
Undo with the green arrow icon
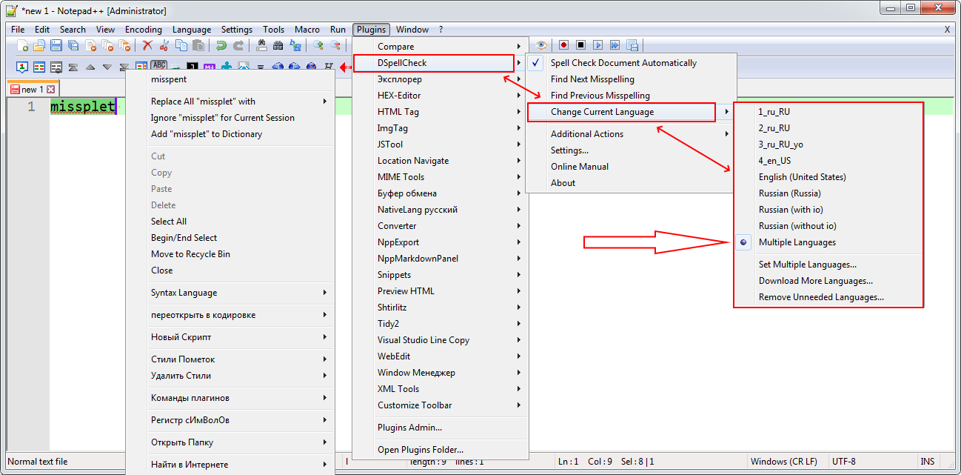pos(221,46)
